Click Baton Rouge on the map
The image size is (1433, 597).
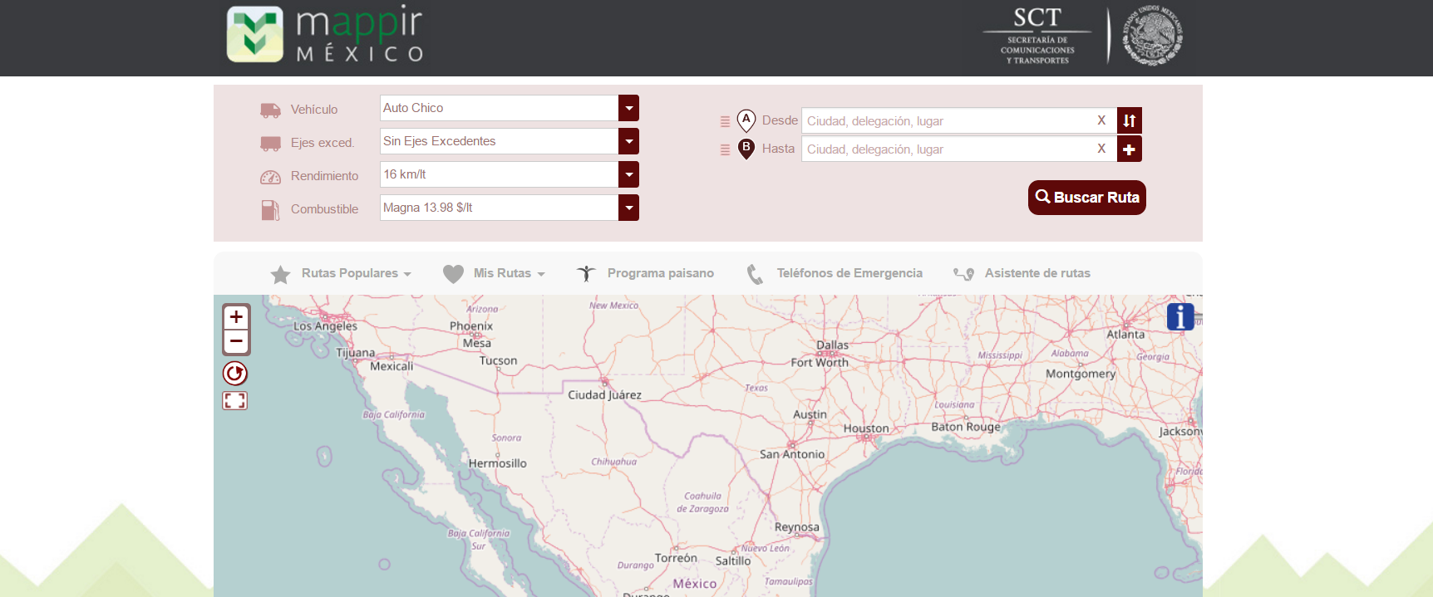966,427
